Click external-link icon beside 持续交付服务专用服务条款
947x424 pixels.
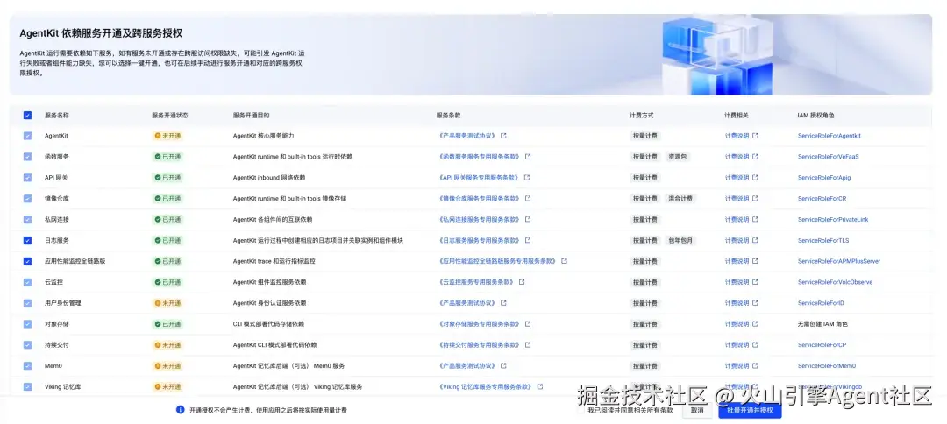tap(529, 345)
